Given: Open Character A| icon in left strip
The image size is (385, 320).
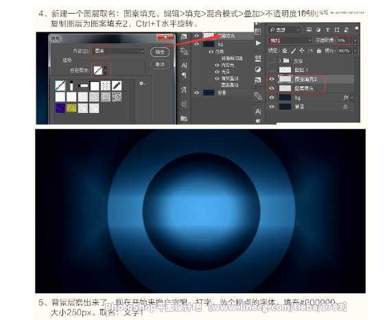Looking at the screenshot, I should coord(184,66).
